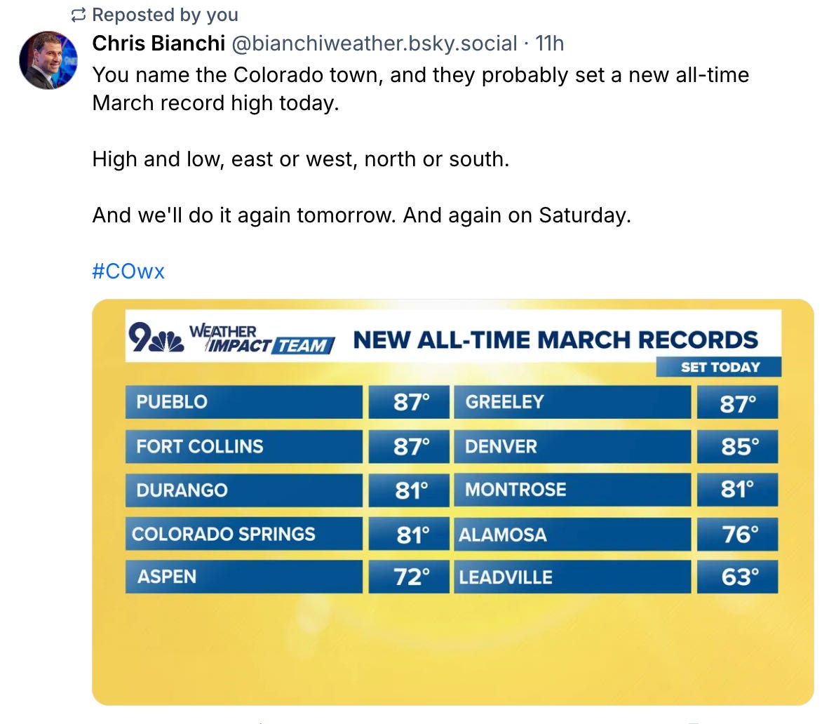Click the ALAMOSA row label
Image resolution: width=829 pixels, height=724 pixels.
[503, 535]
